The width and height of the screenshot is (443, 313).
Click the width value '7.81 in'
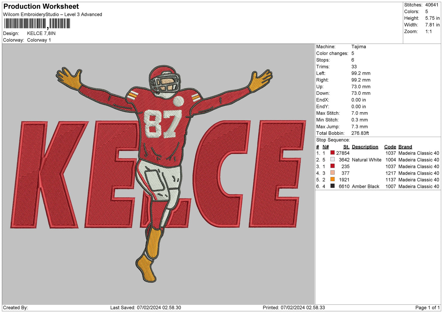(x=432, y=25)
